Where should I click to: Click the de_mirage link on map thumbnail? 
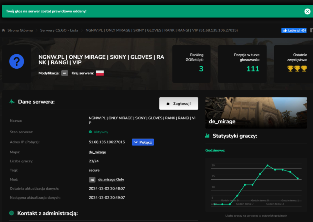point(222,121)
